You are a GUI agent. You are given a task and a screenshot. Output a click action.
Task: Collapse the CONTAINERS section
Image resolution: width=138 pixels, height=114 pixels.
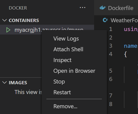click(x=5, y=20)
